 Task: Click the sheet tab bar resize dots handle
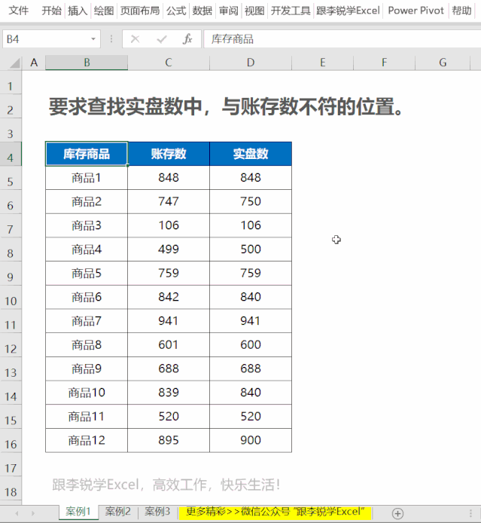click(x=470, y=513)
